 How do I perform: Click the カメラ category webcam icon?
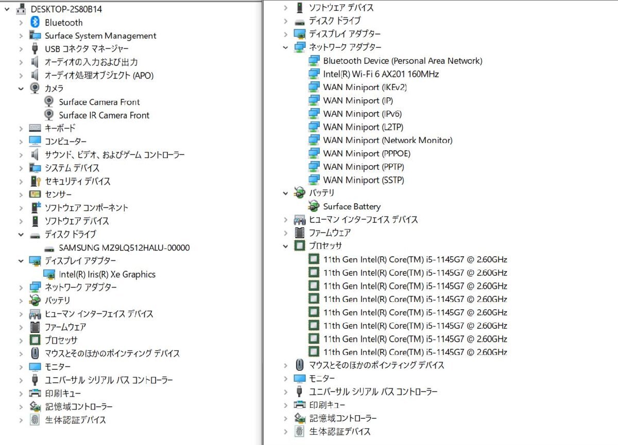[35, 88]
